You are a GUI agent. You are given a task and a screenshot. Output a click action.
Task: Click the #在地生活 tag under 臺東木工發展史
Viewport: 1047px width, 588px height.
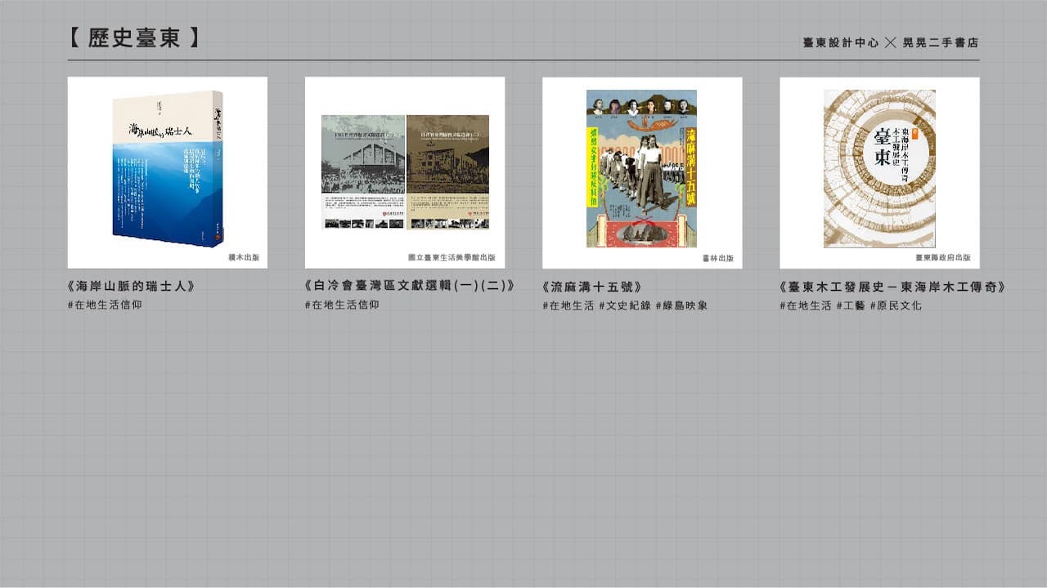tap(806, 305)
